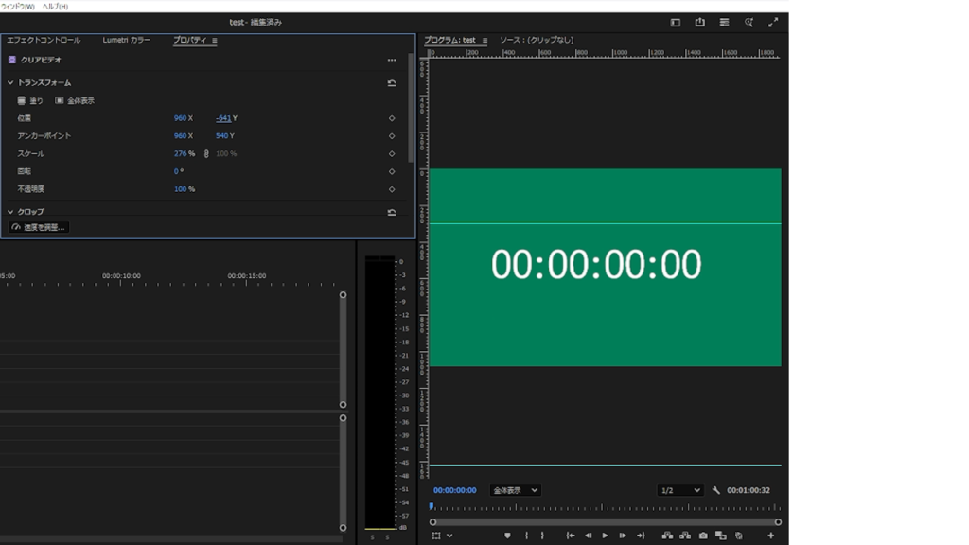The image size is (969, 545).
Task: Click the blue playhead timecode 00:00:00:00
Action: tap(455, 490)
